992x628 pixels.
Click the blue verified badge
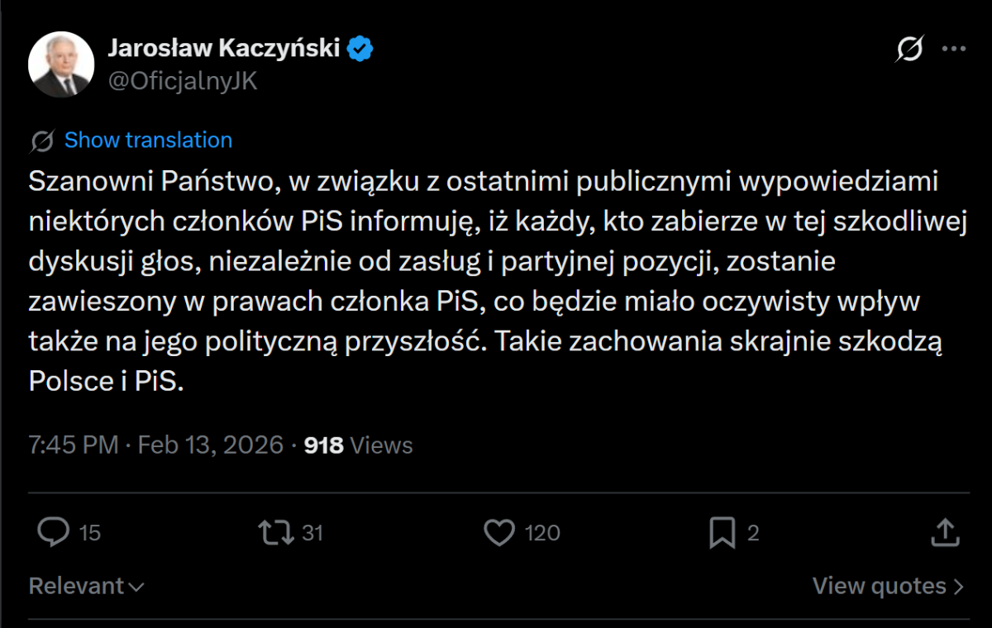tap(359, 47)
